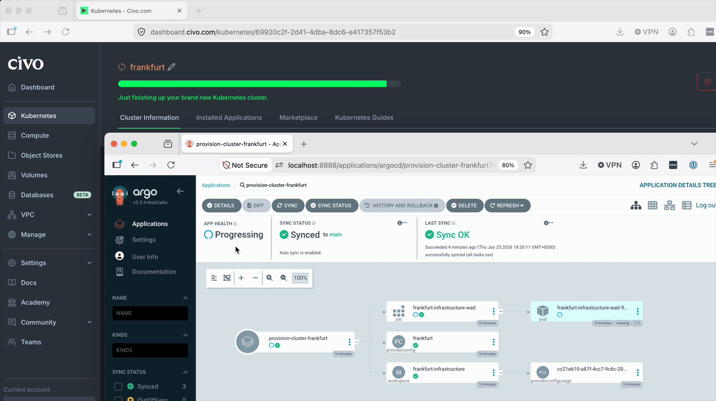Click the SYNC button
Image resolution: width=716 pixels, height=401 pixels.
[287, 205]
